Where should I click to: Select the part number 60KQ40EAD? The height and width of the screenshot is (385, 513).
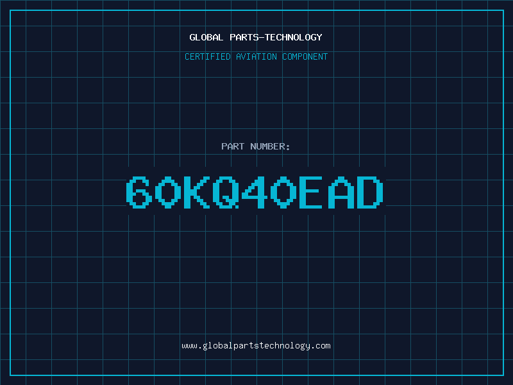(255, 192)
